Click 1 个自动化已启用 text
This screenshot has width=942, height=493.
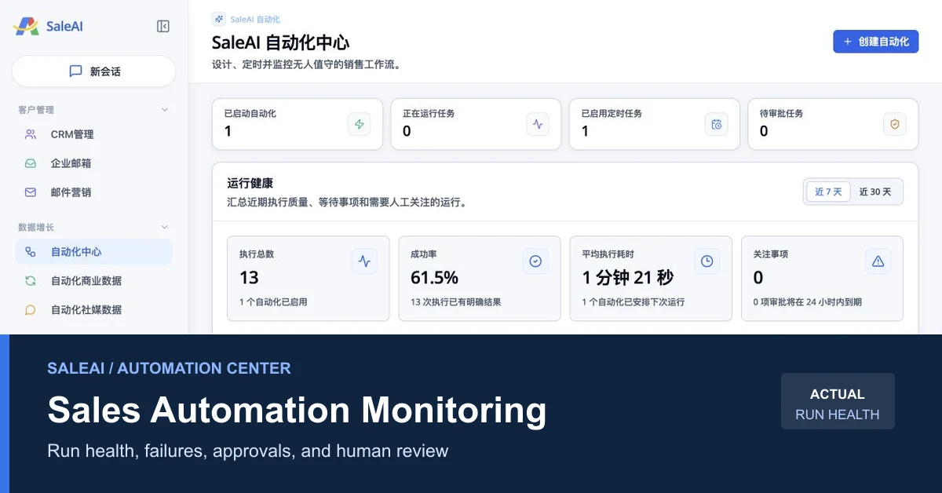pos(273,301)
